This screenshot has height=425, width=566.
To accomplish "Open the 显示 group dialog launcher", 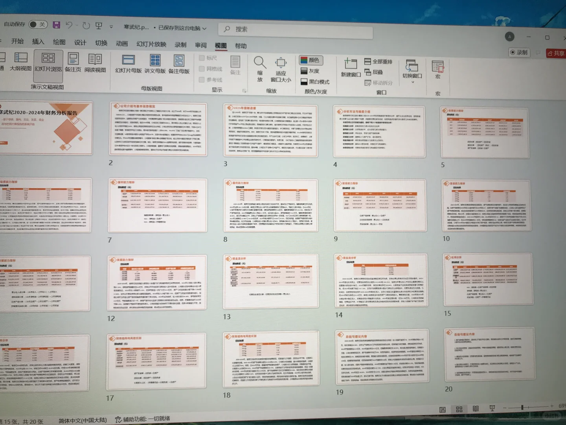I will 244,91.
